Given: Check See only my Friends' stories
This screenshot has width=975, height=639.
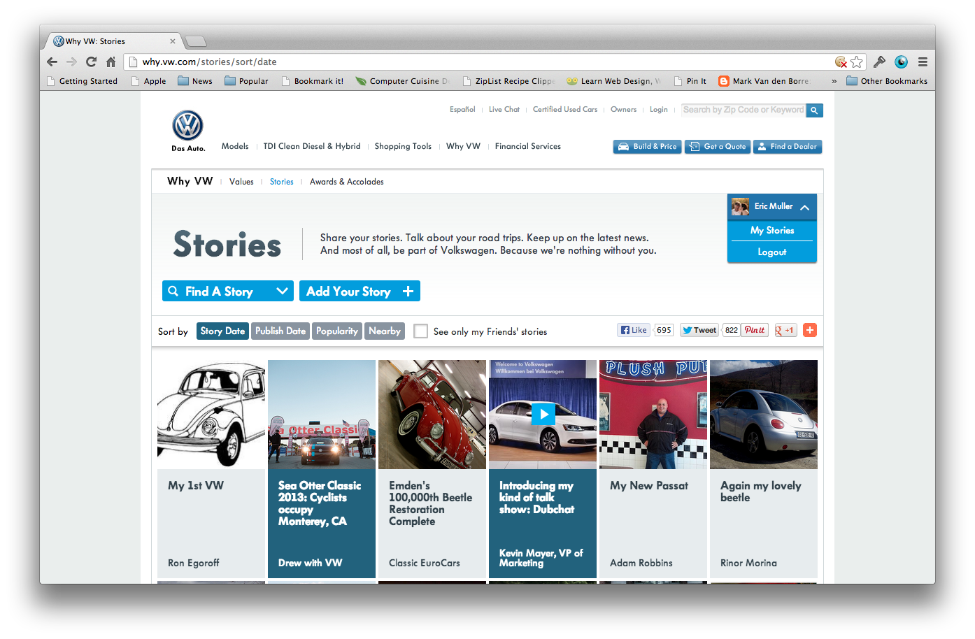Looking at the screenshot, I should [420, 331].
